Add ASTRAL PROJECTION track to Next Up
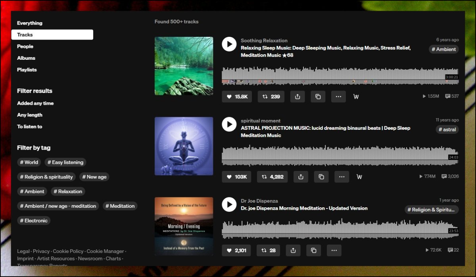The width and height of the screenshot is (476, 277). pyautogui.click(x=359, y=177)
